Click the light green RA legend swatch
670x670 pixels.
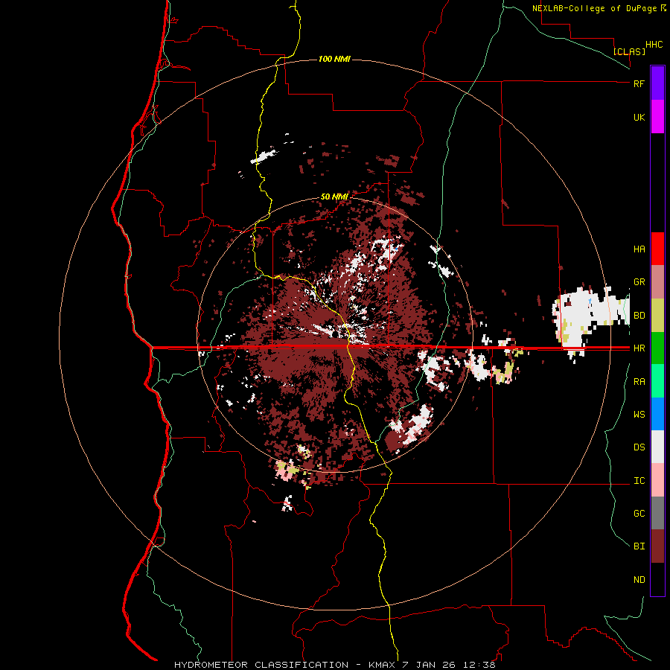pos(657,381)
